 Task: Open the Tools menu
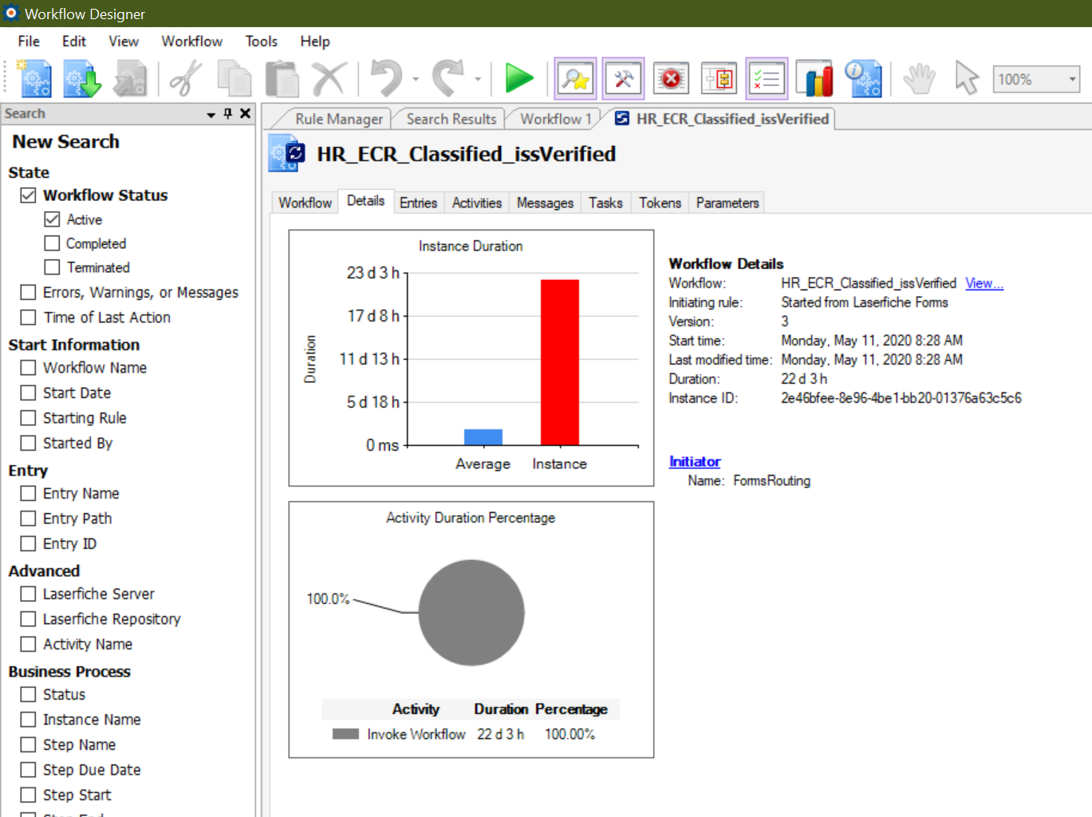(262, 41)
